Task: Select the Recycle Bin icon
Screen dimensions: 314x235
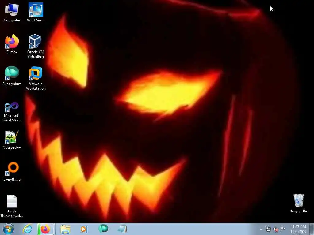Action: (x=299, y=203)
